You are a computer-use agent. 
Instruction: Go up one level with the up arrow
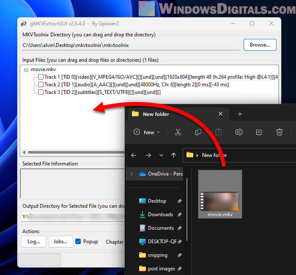coord(173,155)
